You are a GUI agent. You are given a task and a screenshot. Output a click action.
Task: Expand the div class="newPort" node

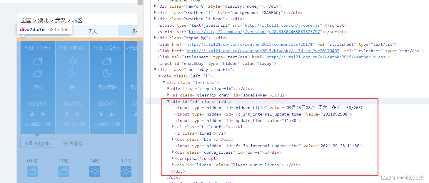pos(155,6)
